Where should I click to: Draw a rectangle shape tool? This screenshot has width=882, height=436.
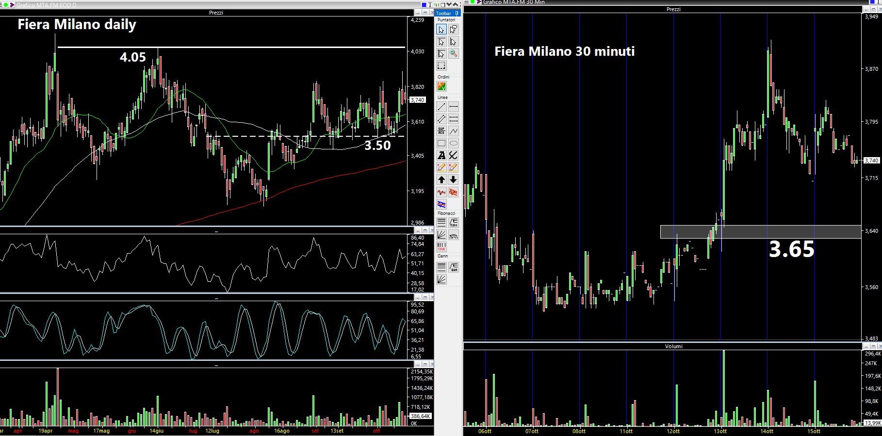[x=441, y=143]
